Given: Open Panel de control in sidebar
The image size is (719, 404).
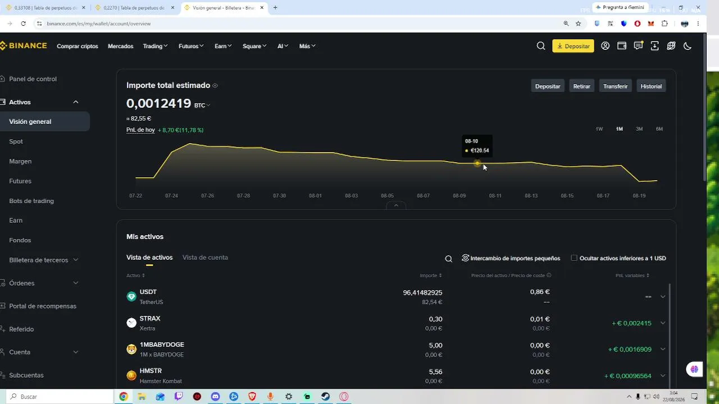Looking at the screenshot, I should tap(33, 79).
